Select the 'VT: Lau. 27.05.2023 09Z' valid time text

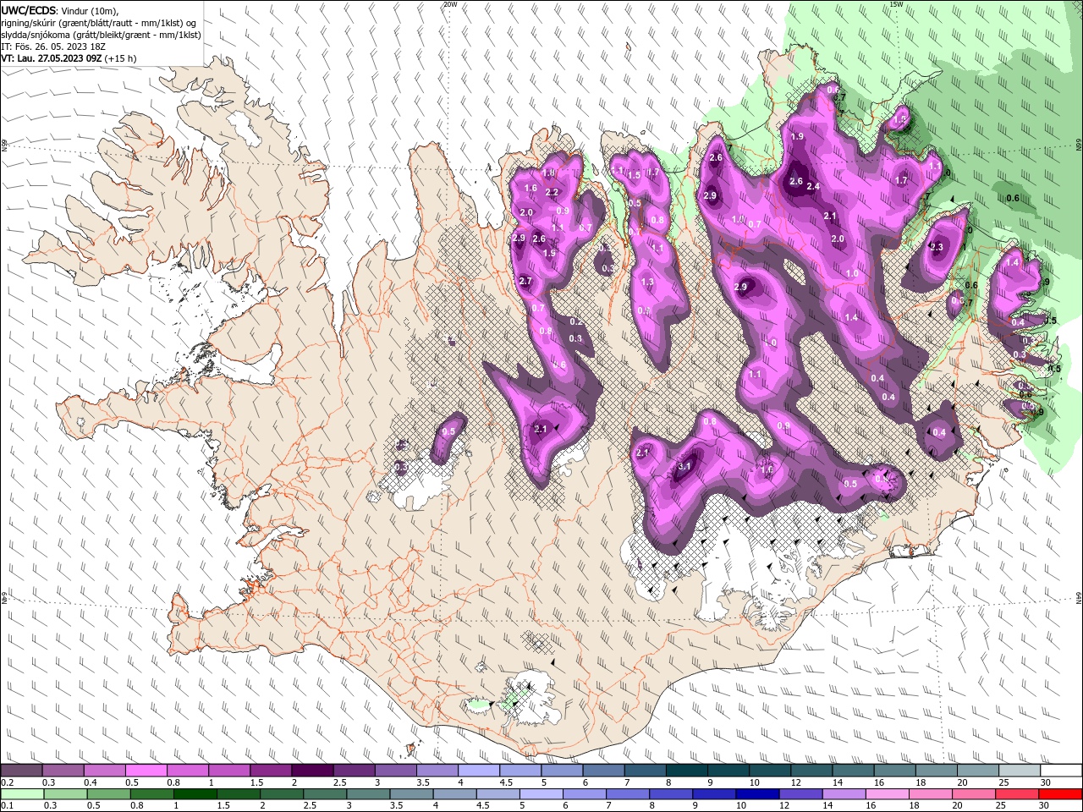coord(52,58)
